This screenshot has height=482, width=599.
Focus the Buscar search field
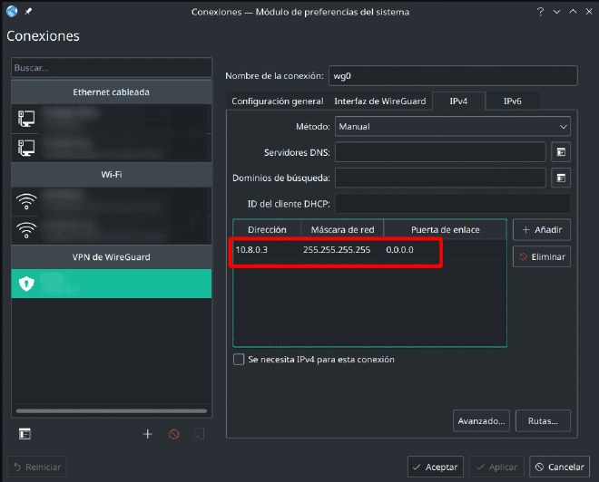[112, 68]
